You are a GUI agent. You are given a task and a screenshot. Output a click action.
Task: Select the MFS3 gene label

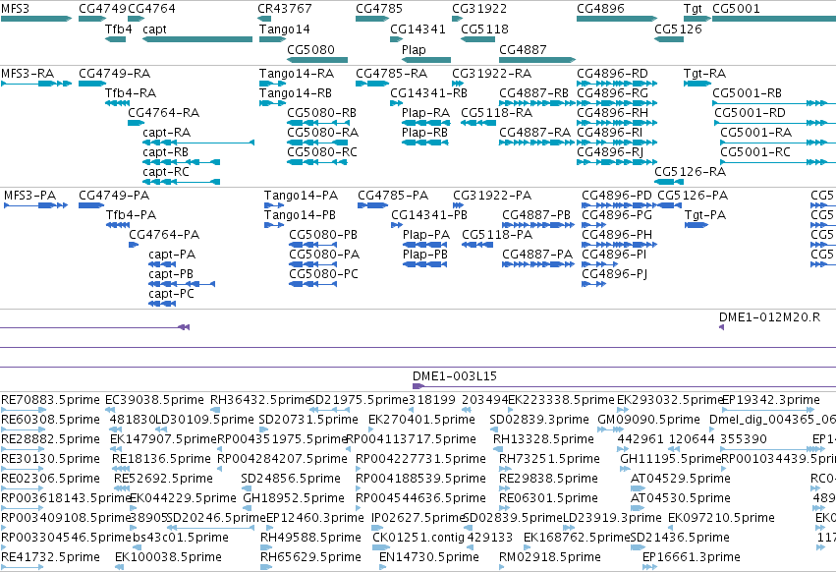pyautogui.click(x=16, y=9)
